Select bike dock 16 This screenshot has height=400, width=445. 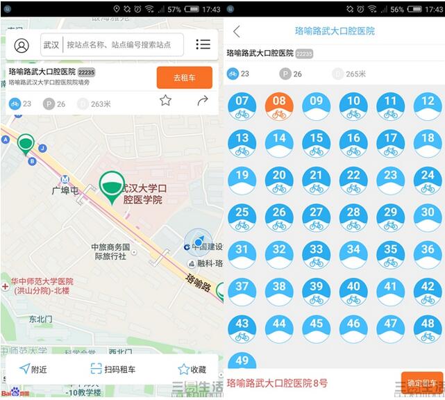tap(353, 144)
